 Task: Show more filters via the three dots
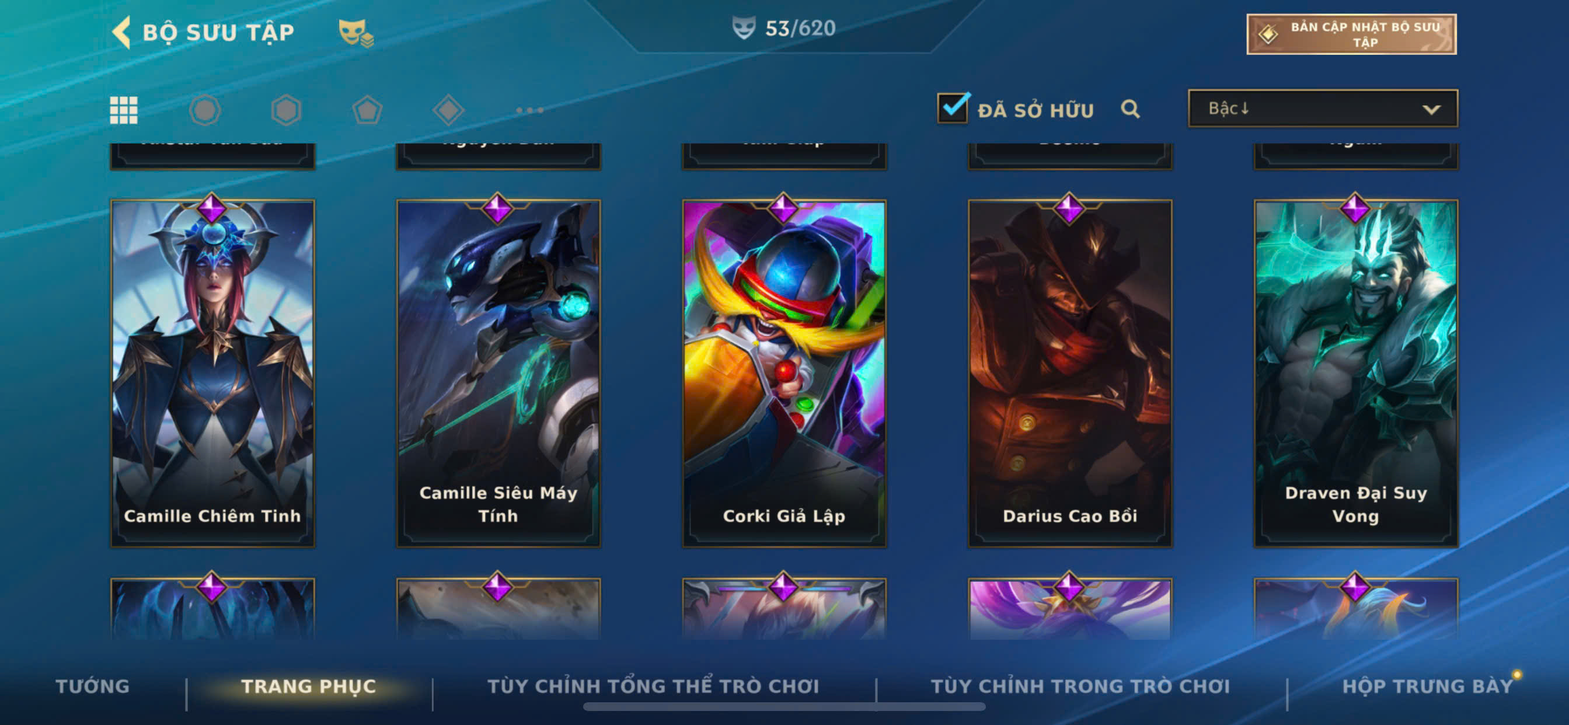pyautogui.click(x=529, y=110)
